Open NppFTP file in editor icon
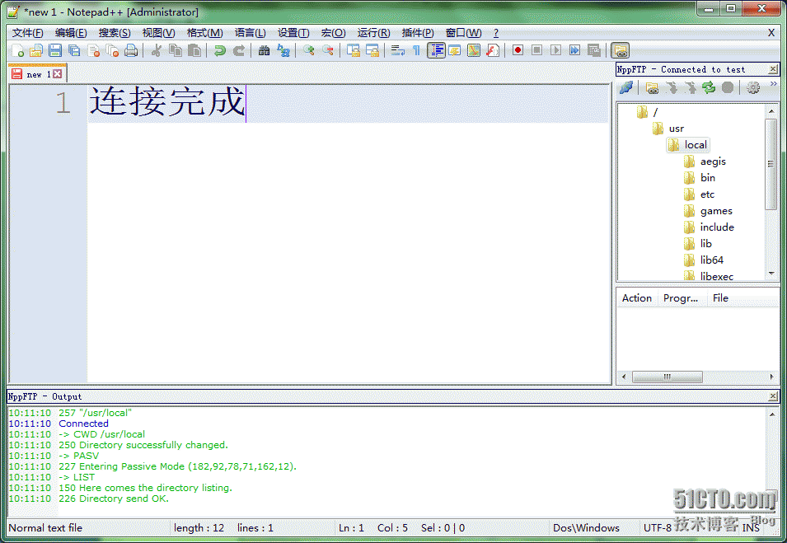Image resolution: width=787 pixels, height=543 pixels. point(652,88)
